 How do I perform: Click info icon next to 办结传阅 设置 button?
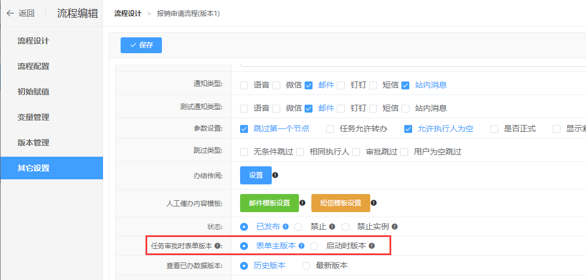[275, 175]
